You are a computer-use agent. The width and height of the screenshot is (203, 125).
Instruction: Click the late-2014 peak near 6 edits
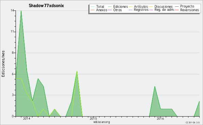click(77, 71)
